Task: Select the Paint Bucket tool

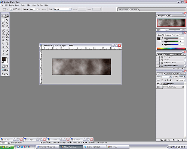Action: coord(7,37)
